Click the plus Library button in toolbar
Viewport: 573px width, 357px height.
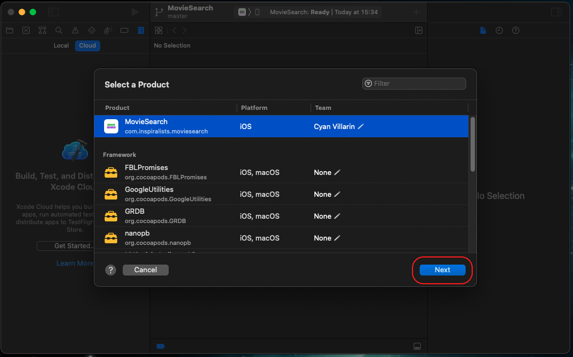click(416, 12)
